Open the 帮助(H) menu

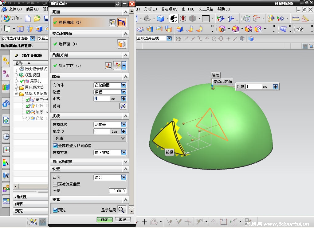click(x=223, y=9)
